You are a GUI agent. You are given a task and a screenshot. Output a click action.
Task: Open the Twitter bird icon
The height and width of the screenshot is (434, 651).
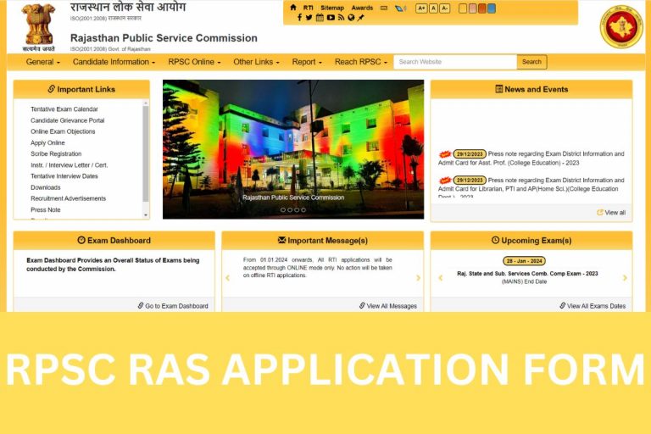[309, 18]
